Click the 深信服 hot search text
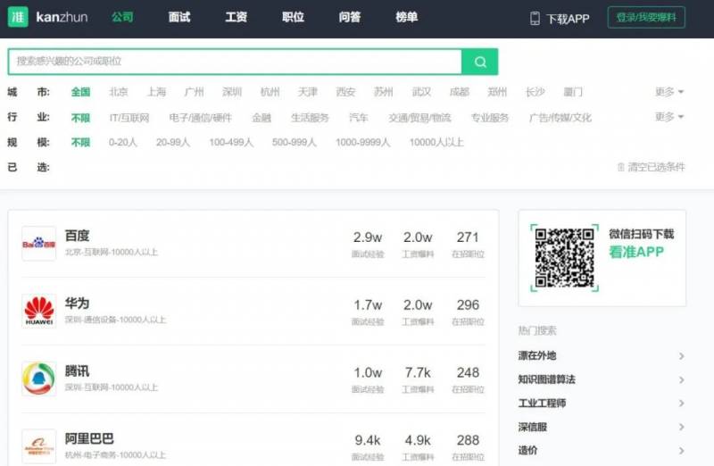The width and height of the screenshot is (714, 466). coord(533,427)
